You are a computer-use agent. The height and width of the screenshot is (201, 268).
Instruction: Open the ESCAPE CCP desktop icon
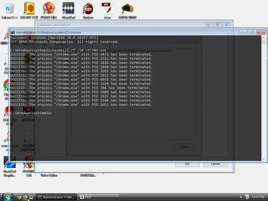coord(29,10)
